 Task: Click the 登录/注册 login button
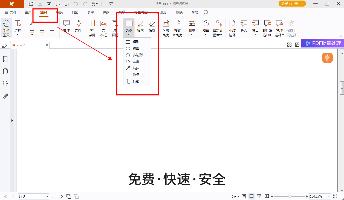(x=292, y=4)
